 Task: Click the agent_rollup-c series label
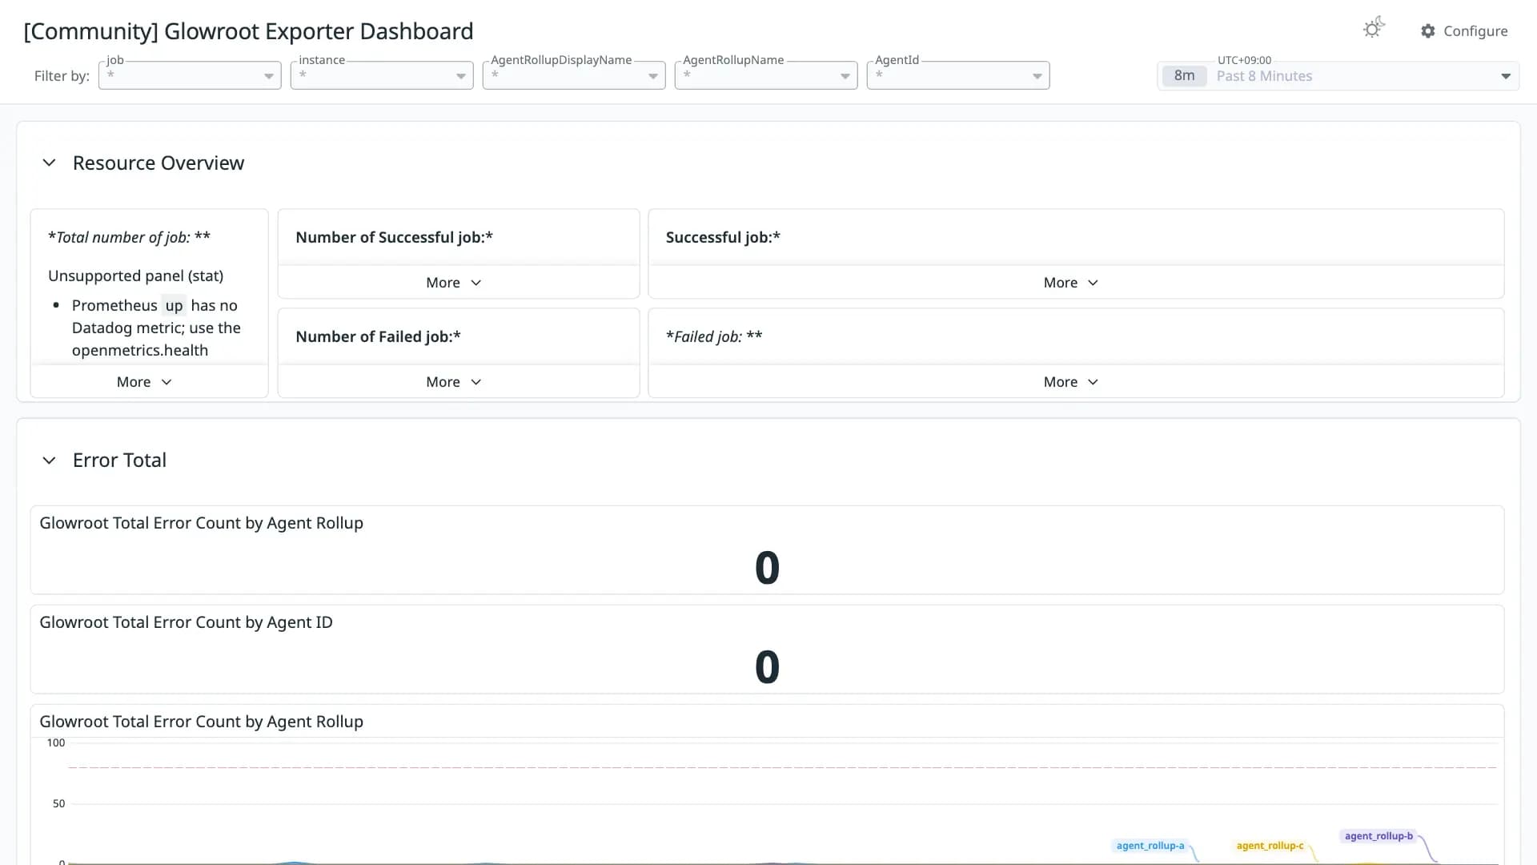(x=1270, y=846)
